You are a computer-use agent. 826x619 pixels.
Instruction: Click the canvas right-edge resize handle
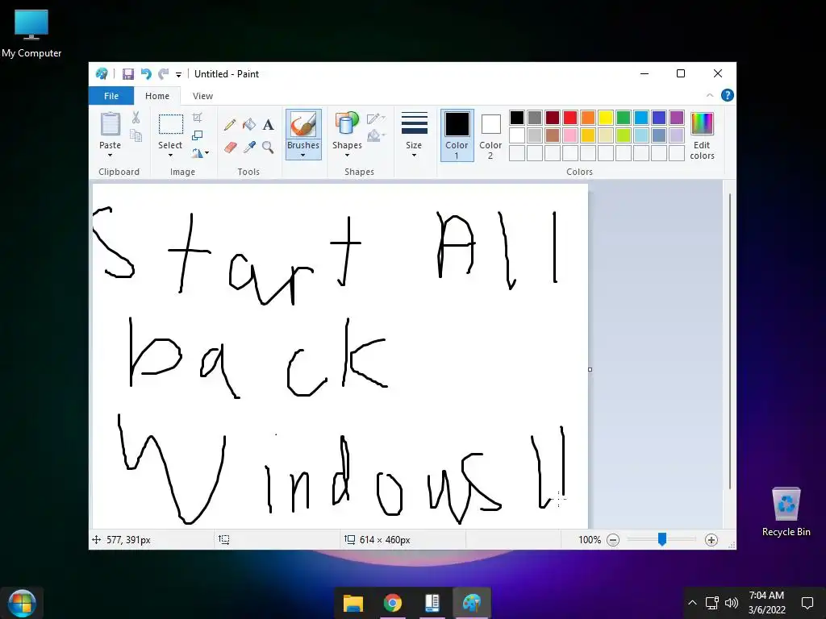click(x=590, y=369)
